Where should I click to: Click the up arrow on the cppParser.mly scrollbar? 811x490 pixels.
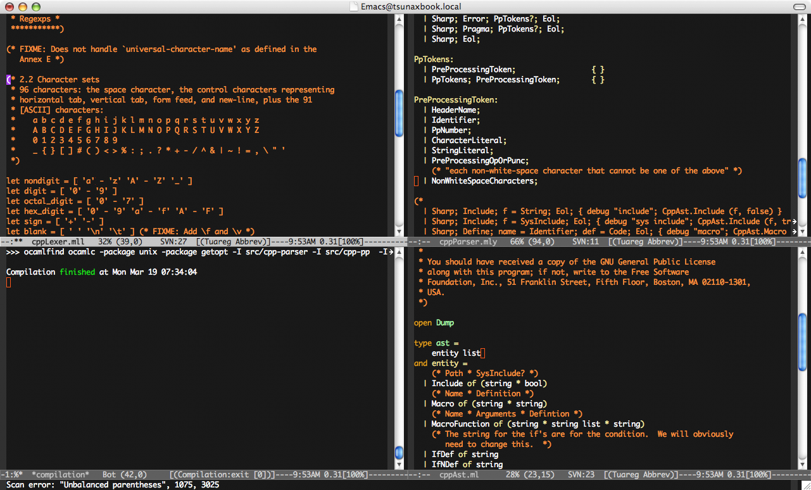[803, 19]
